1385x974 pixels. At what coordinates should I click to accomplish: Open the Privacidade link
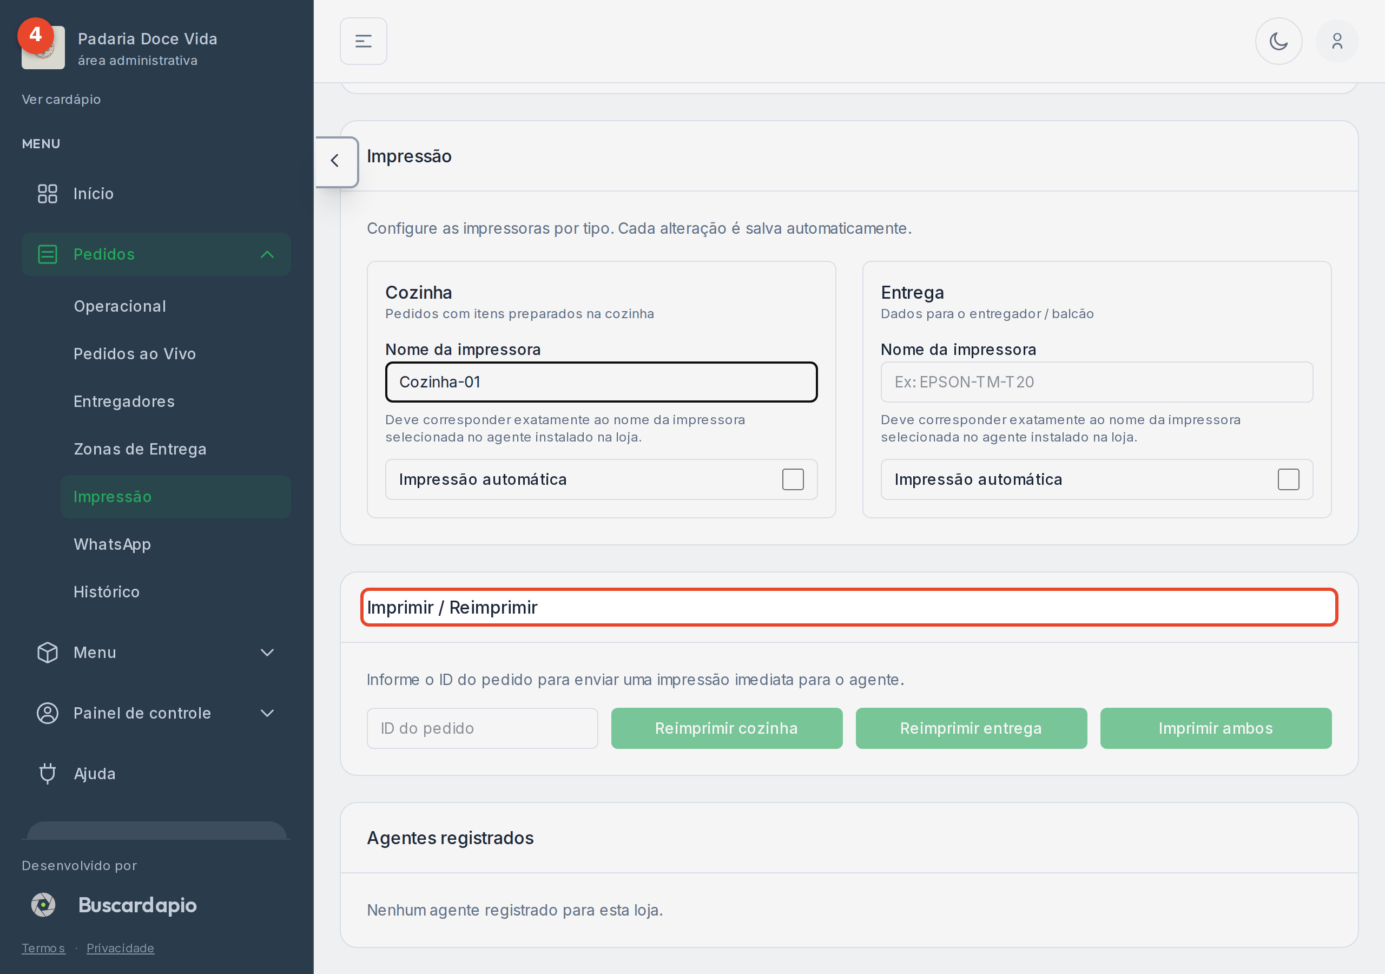(x=120, y=948)
